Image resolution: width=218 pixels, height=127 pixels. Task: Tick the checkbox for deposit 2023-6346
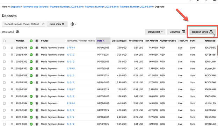4,96
